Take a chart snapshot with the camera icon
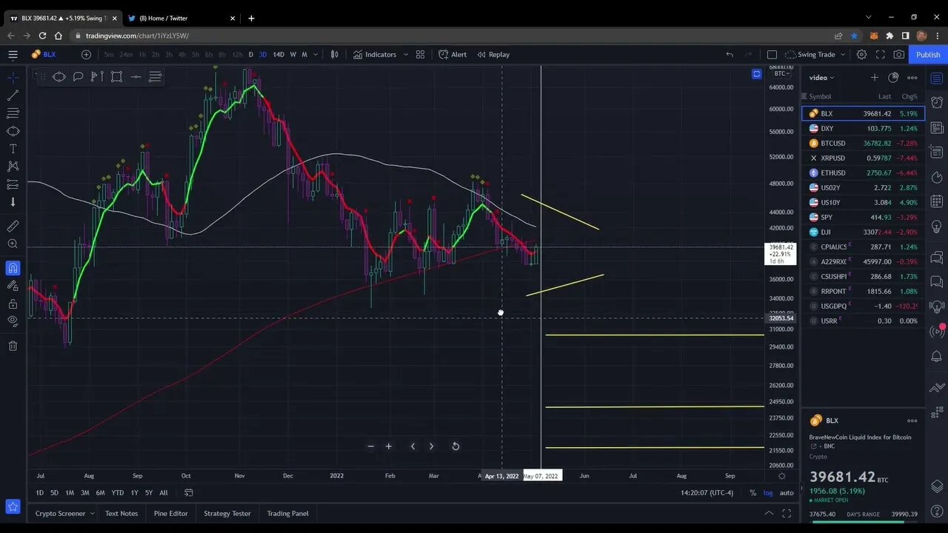 [x=898, y=54]
